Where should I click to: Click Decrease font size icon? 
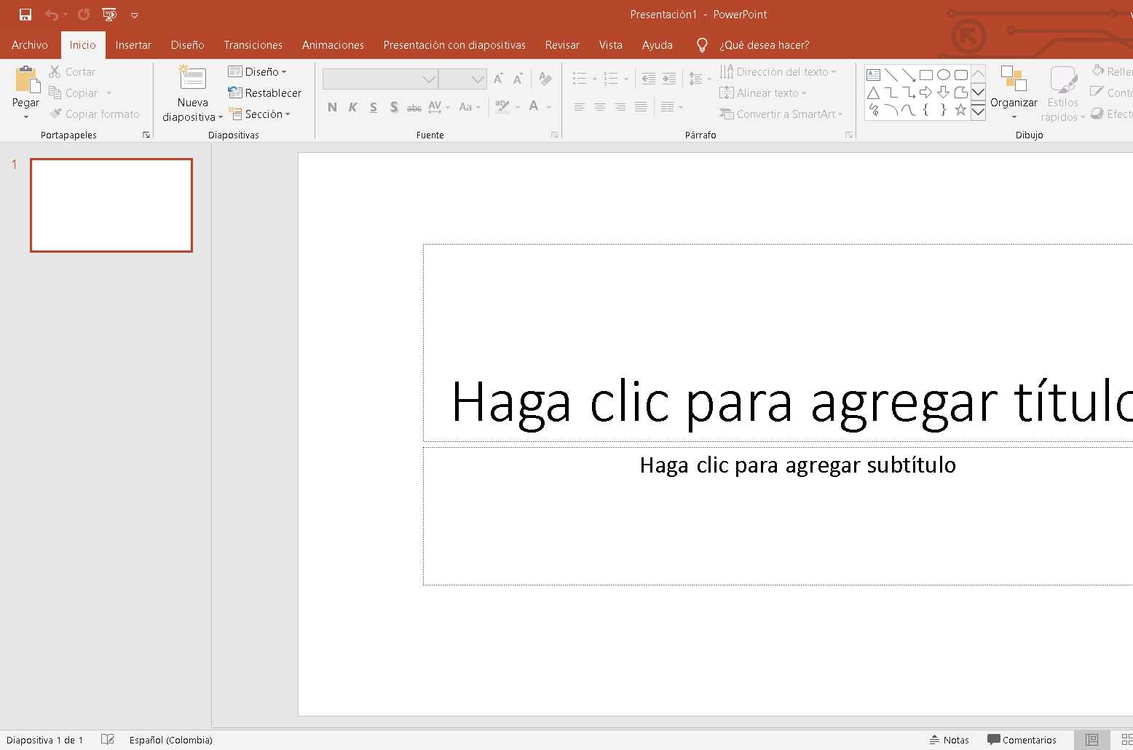point(518,79)
